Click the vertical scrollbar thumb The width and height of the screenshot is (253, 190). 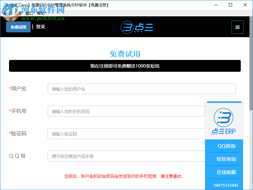coord(251,63)
